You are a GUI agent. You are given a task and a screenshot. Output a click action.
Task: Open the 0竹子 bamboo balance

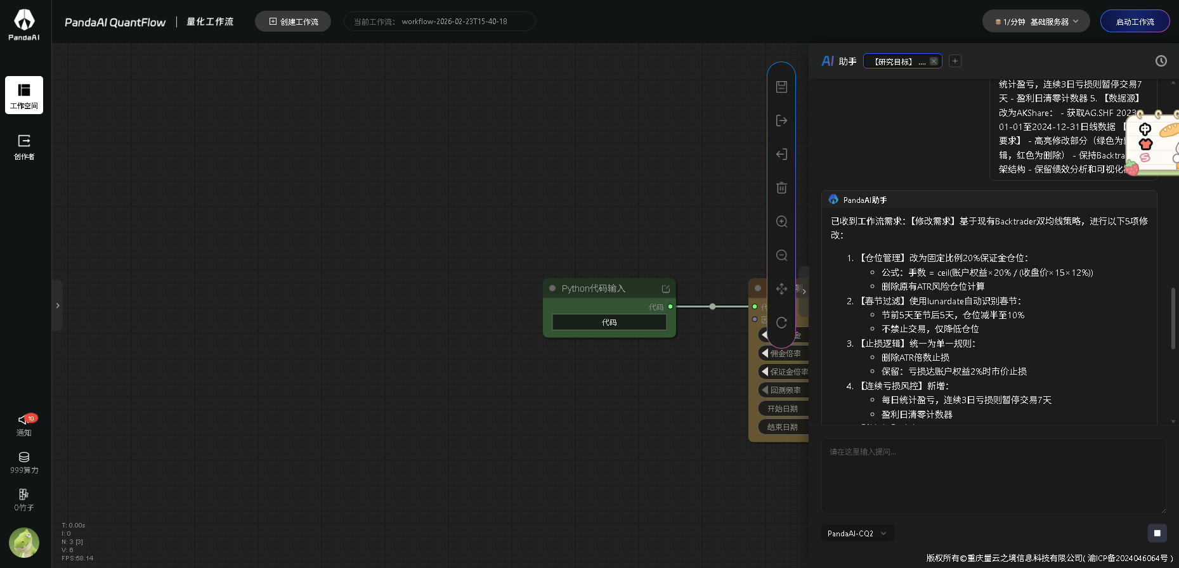24,500
